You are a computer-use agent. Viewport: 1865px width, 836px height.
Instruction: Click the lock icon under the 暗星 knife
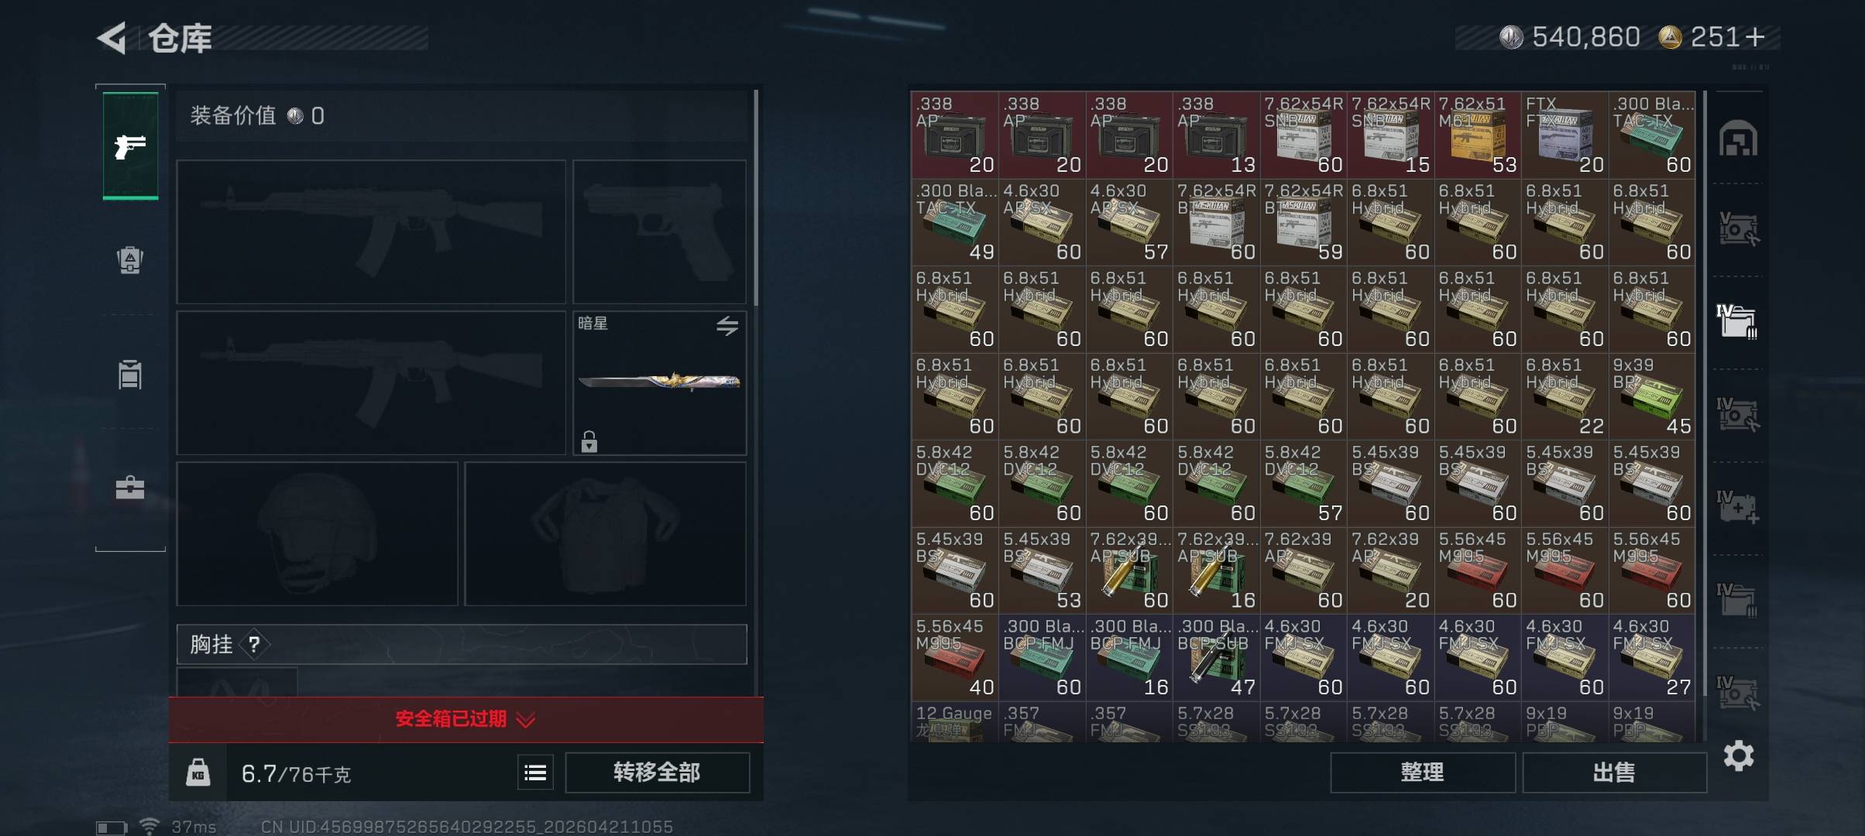(589, 441)
